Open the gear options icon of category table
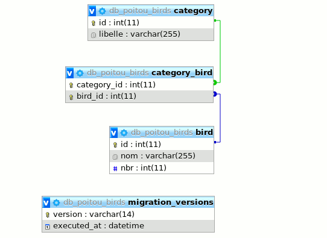The height and width of the screenshot is (238, 327). (x=102, y=11)
